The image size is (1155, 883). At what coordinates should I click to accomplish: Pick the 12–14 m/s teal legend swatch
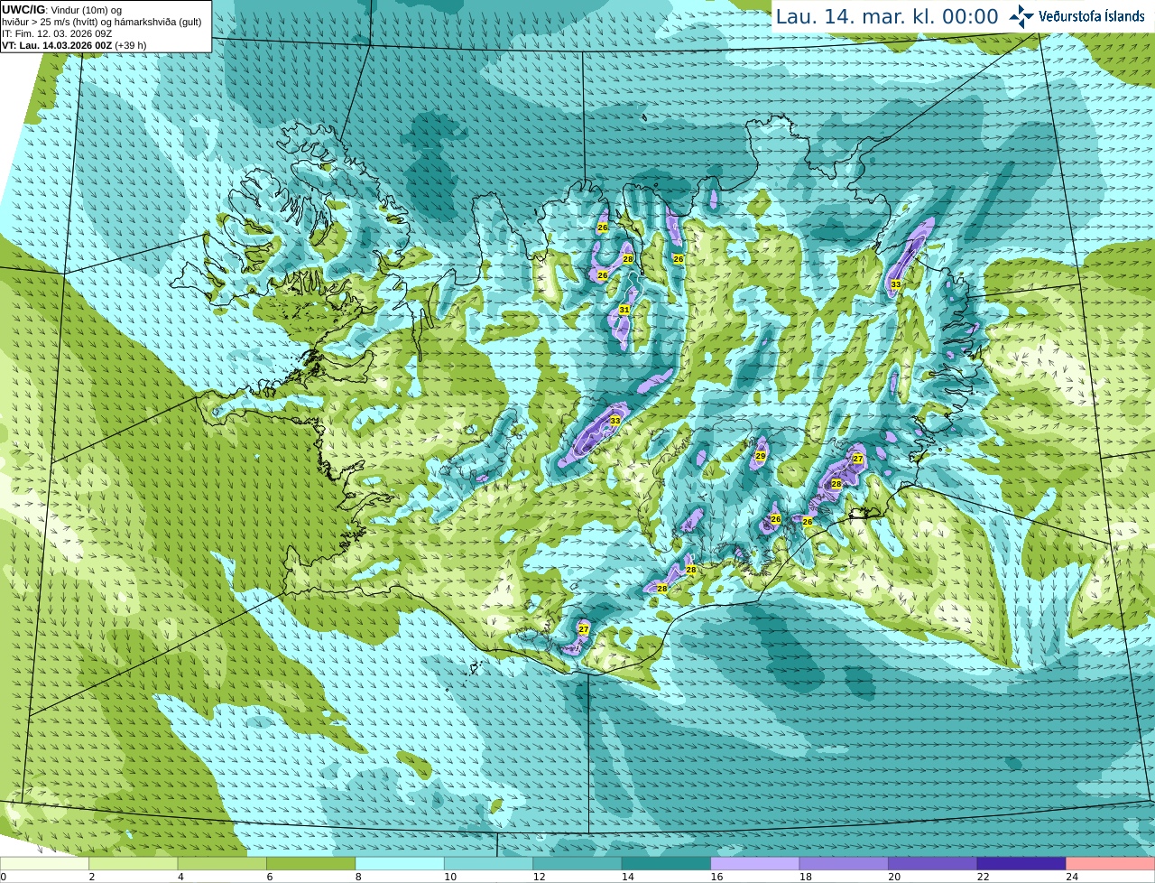577,864
